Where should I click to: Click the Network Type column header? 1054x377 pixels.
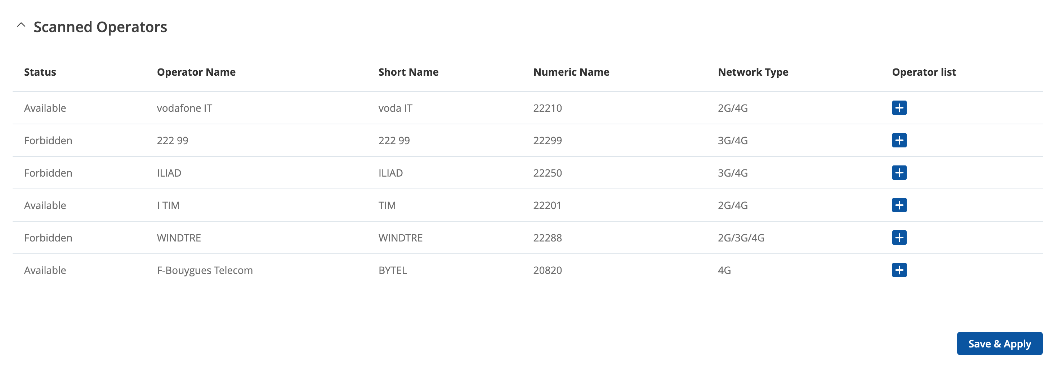(x=753, y=72)
